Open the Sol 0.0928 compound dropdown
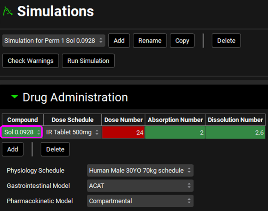The height and width of the screenshot is (211, 268). (22, 132)
